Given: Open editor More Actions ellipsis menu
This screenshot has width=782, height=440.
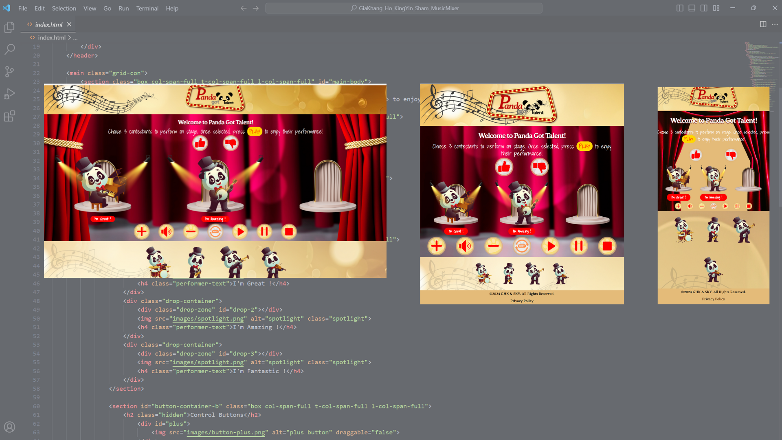Looking at the screenshot, I should coord(775,24).
